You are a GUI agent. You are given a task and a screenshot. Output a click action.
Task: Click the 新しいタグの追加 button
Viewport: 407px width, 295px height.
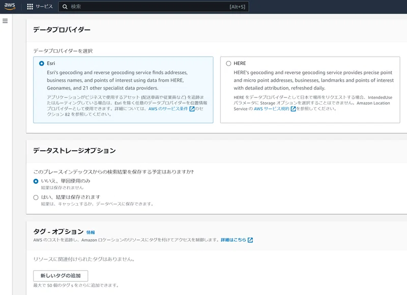pyautogui.click(x=61, y=276)
